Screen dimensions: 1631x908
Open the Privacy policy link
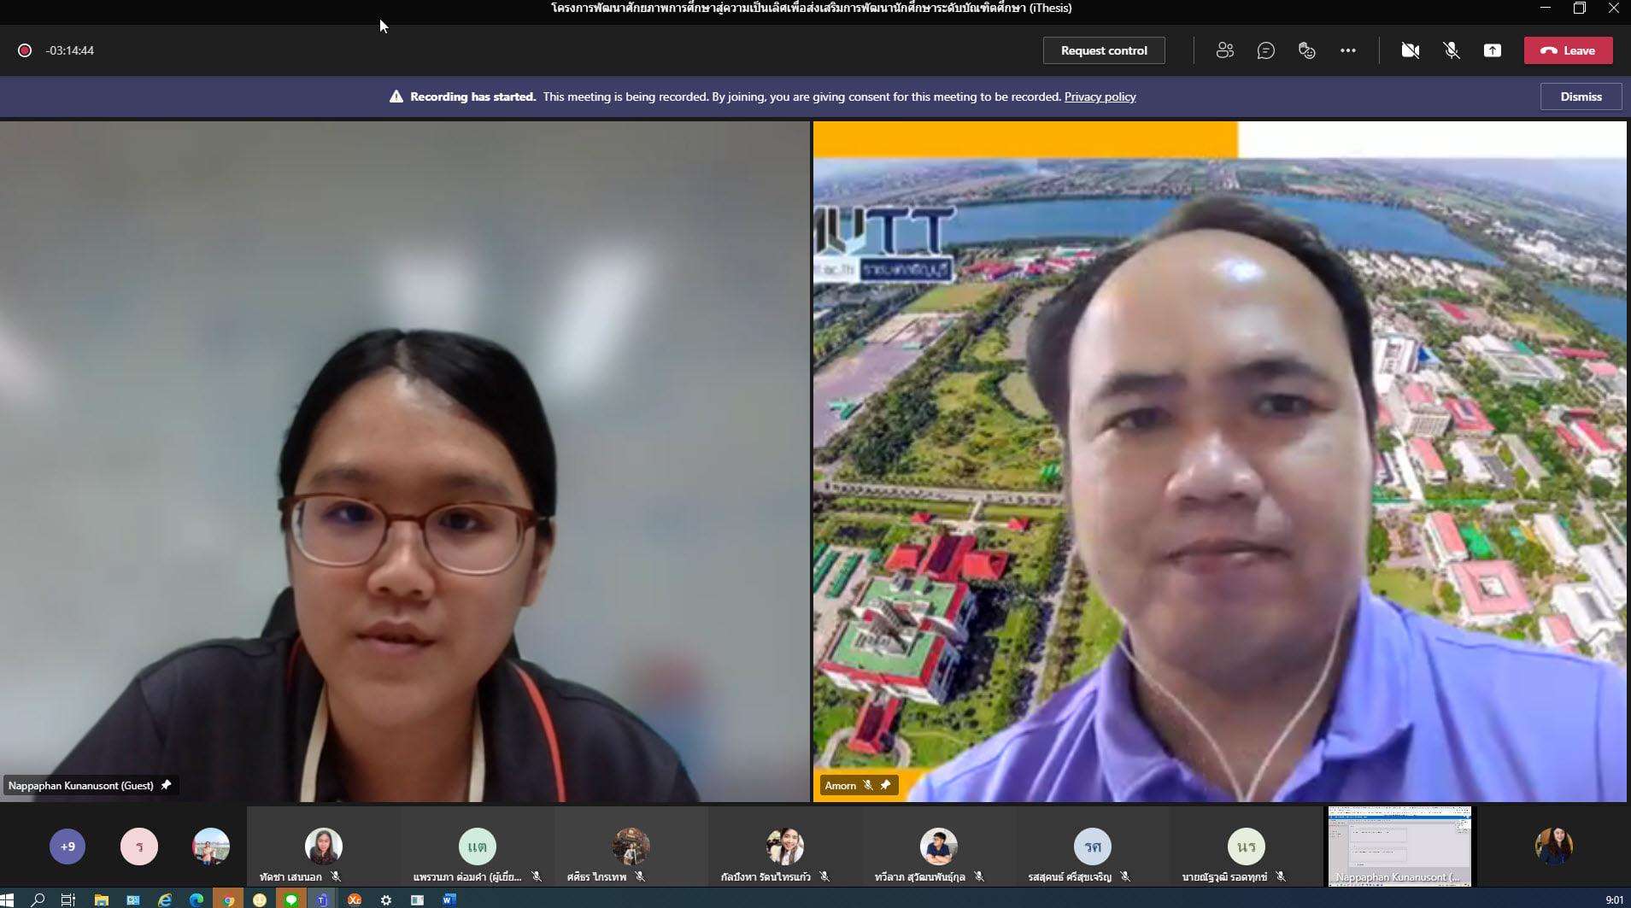point(1100,97)
